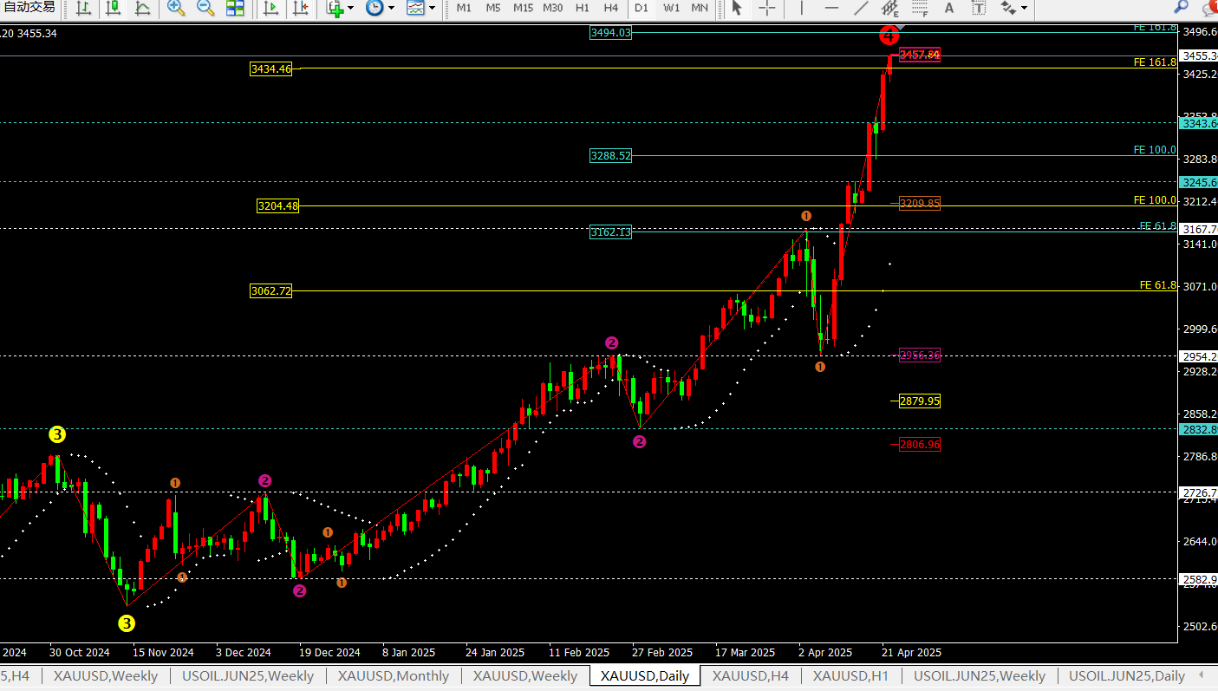Select the crosshair tool
Image resolution: width=1218 pixels, height=691 pixels.
tap(767, 8)
